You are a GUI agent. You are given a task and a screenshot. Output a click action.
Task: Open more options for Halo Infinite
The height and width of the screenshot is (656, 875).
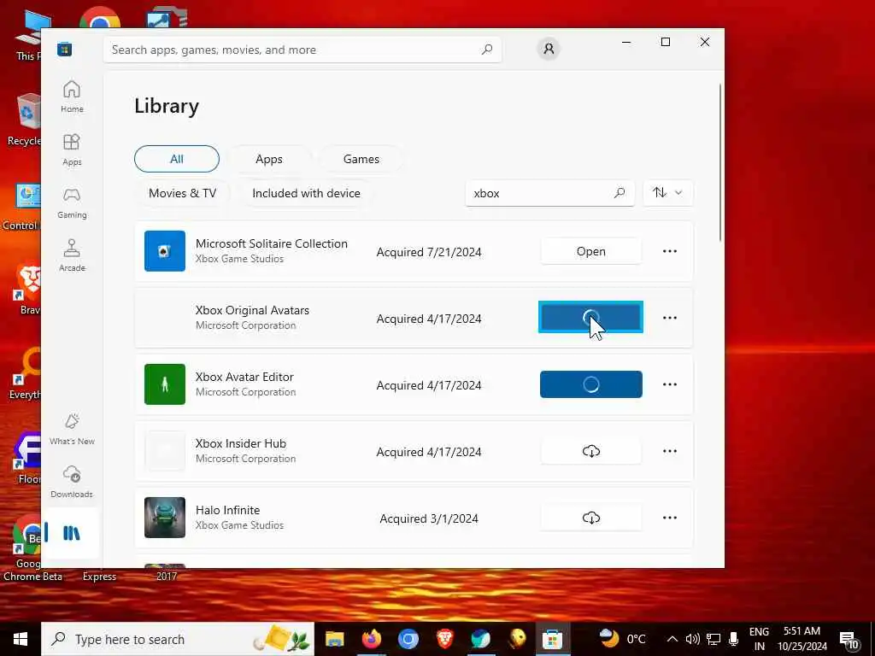coord(670,518)
